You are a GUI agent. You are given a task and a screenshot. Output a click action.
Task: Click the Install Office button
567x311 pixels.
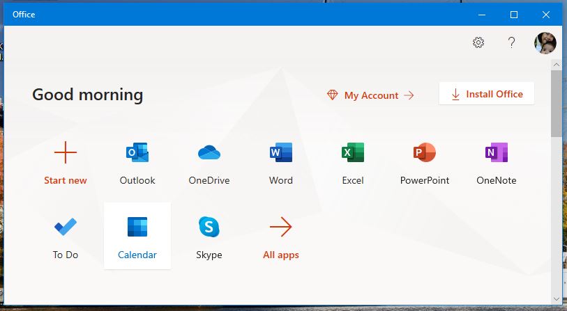(x=486, y=93)
